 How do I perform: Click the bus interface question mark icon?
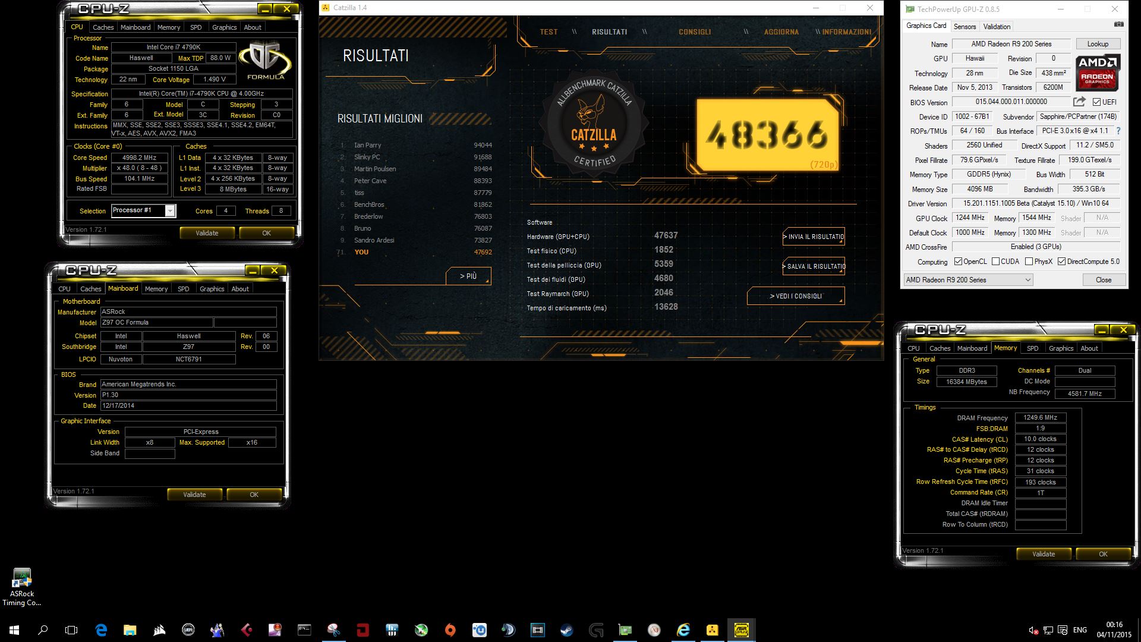point(1118,131)
